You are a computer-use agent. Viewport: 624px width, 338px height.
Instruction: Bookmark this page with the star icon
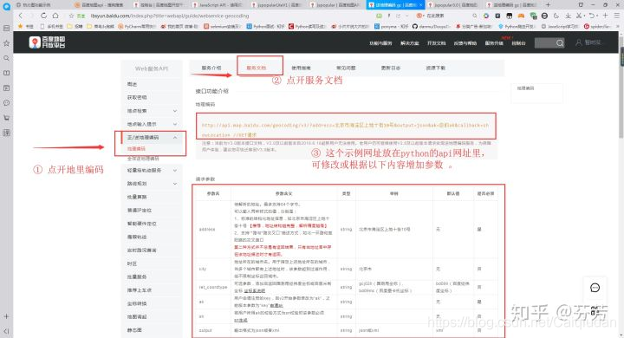coord(72,16)
